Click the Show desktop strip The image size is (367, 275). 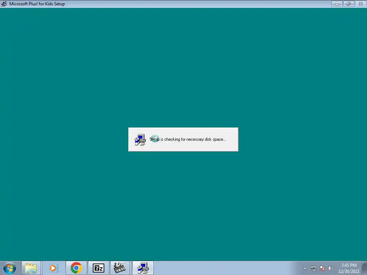click(x=364, y=268)
